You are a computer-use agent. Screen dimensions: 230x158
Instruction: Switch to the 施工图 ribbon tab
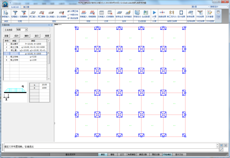[26, 7]
